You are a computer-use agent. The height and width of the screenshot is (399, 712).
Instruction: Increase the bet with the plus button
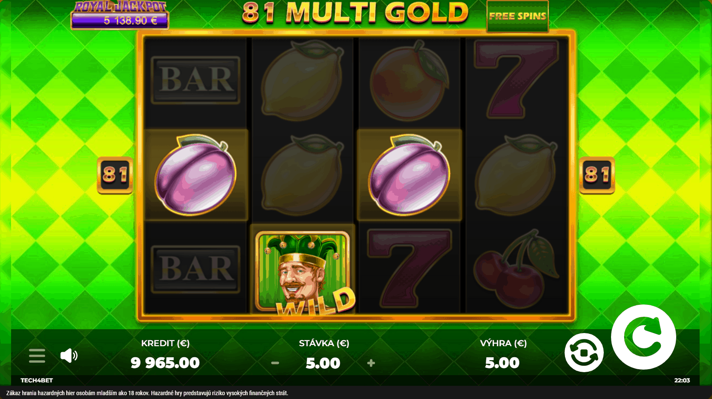(x=371, y=363)
